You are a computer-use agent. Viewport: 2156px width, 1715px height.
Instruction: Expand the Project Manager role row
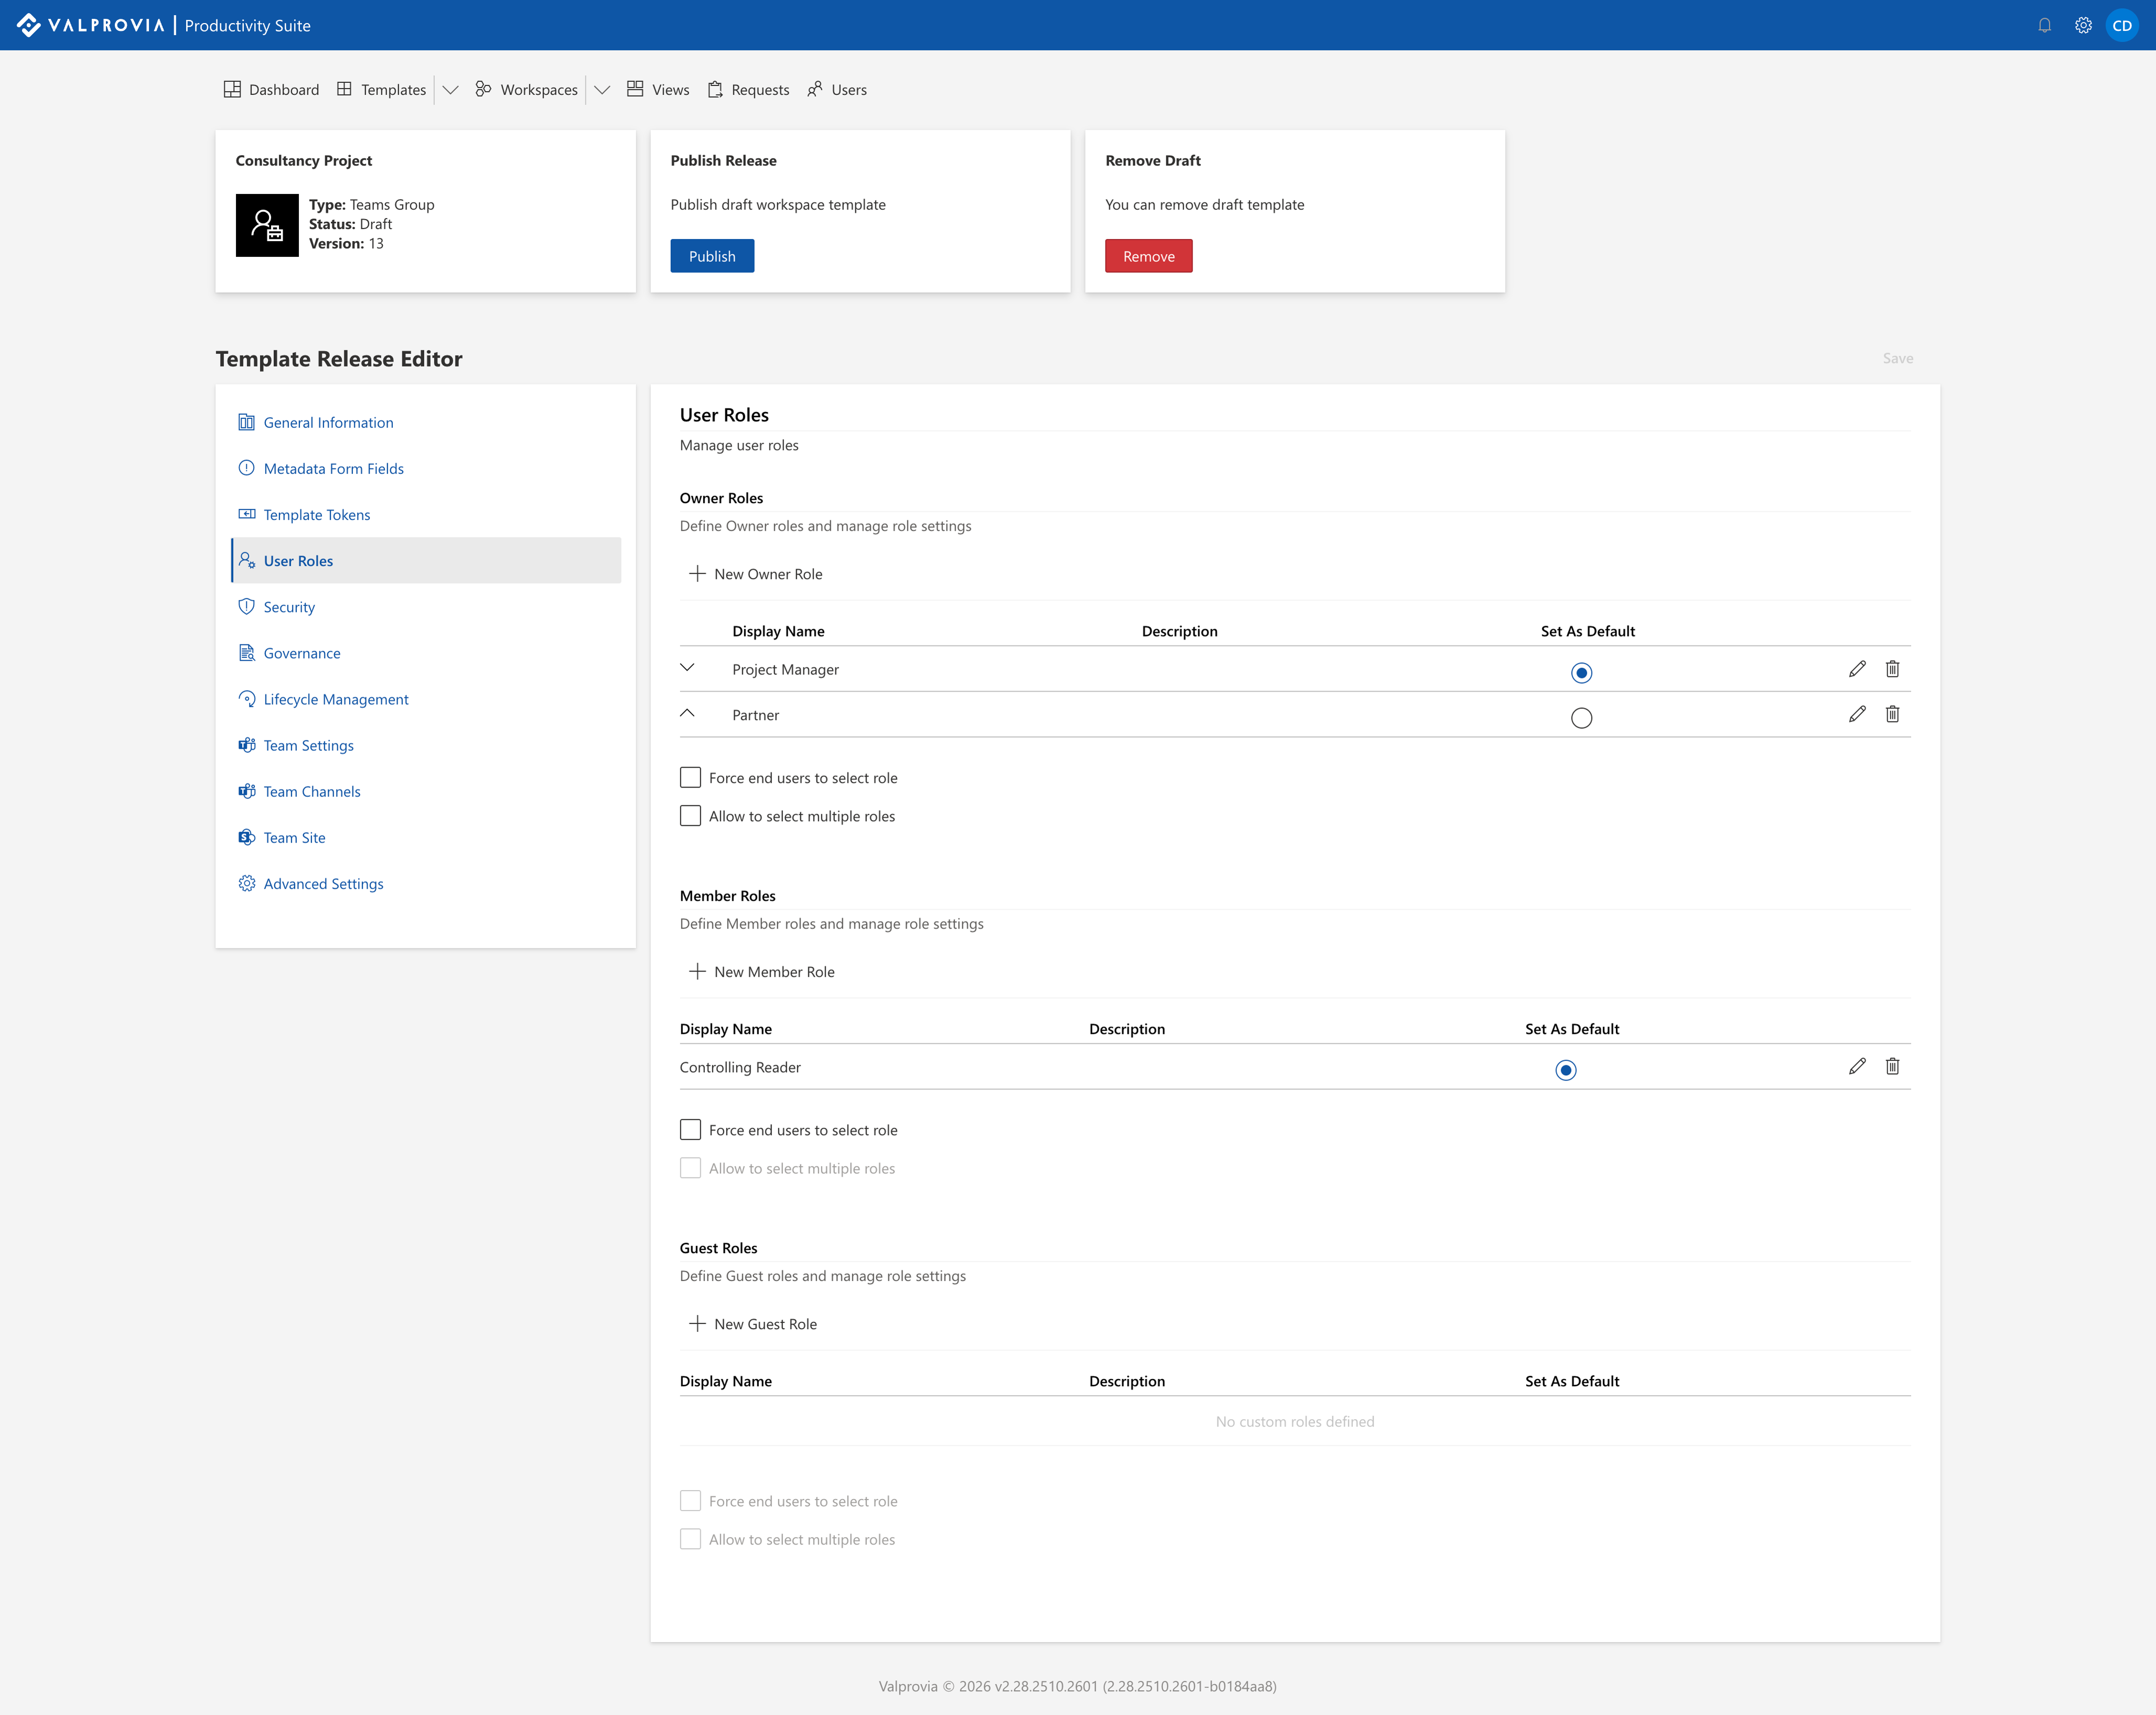coord(687,669)
